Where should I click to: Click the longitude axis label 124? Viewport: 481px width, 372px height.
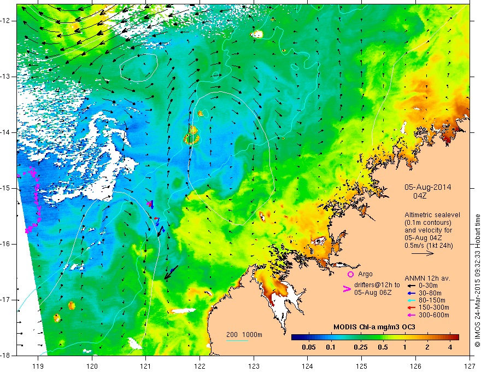(x=308, y=366)
